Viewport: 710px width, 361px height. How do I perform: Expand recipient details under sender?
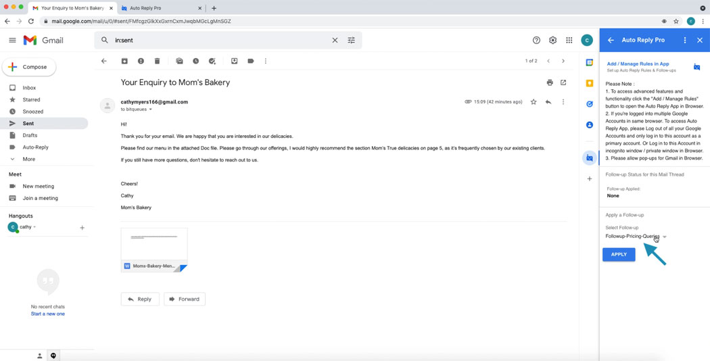pyautogui.click(x=151, y=110)
